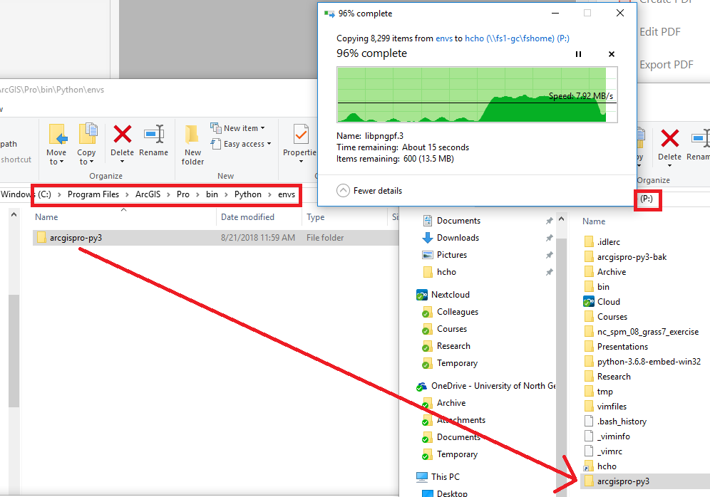Click the envs source link in dialog
The width and height of the screenshot is (710, 497).
443,38
